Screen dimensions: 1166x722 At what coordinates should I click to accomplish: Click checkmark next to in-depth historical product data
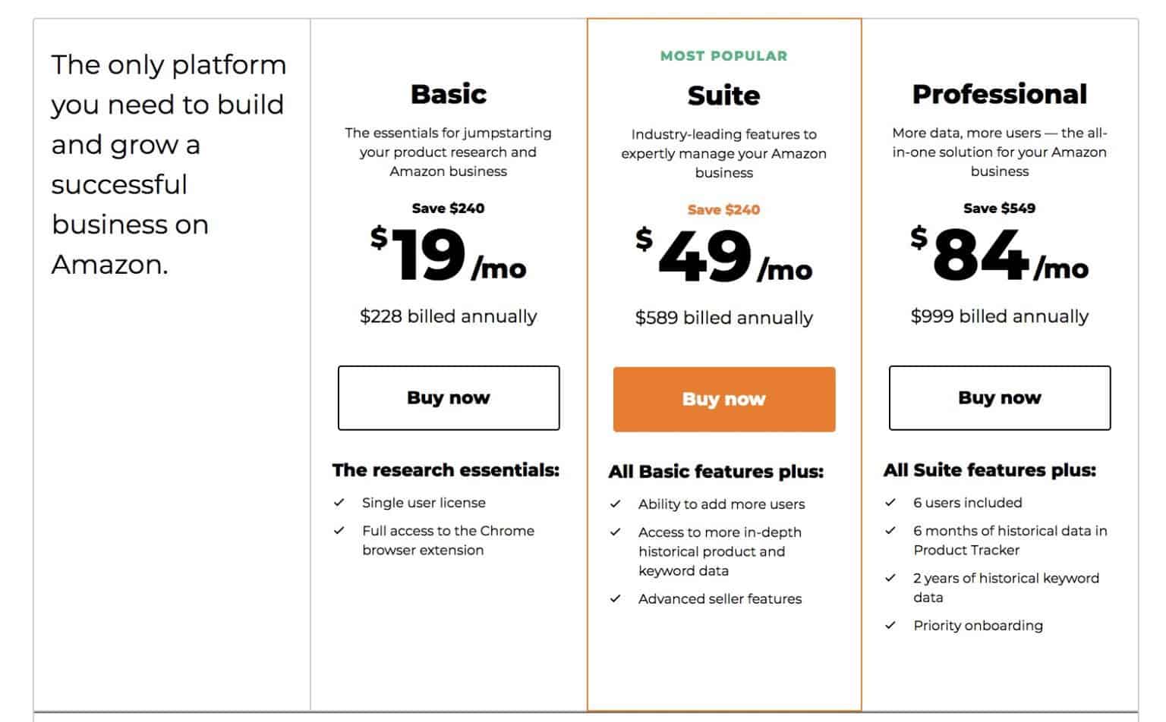click(x=616, y=532)
